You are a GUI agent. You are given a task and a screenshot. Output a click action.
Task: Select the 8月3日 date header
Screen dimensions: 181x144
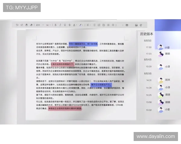[x=148, y=73]
